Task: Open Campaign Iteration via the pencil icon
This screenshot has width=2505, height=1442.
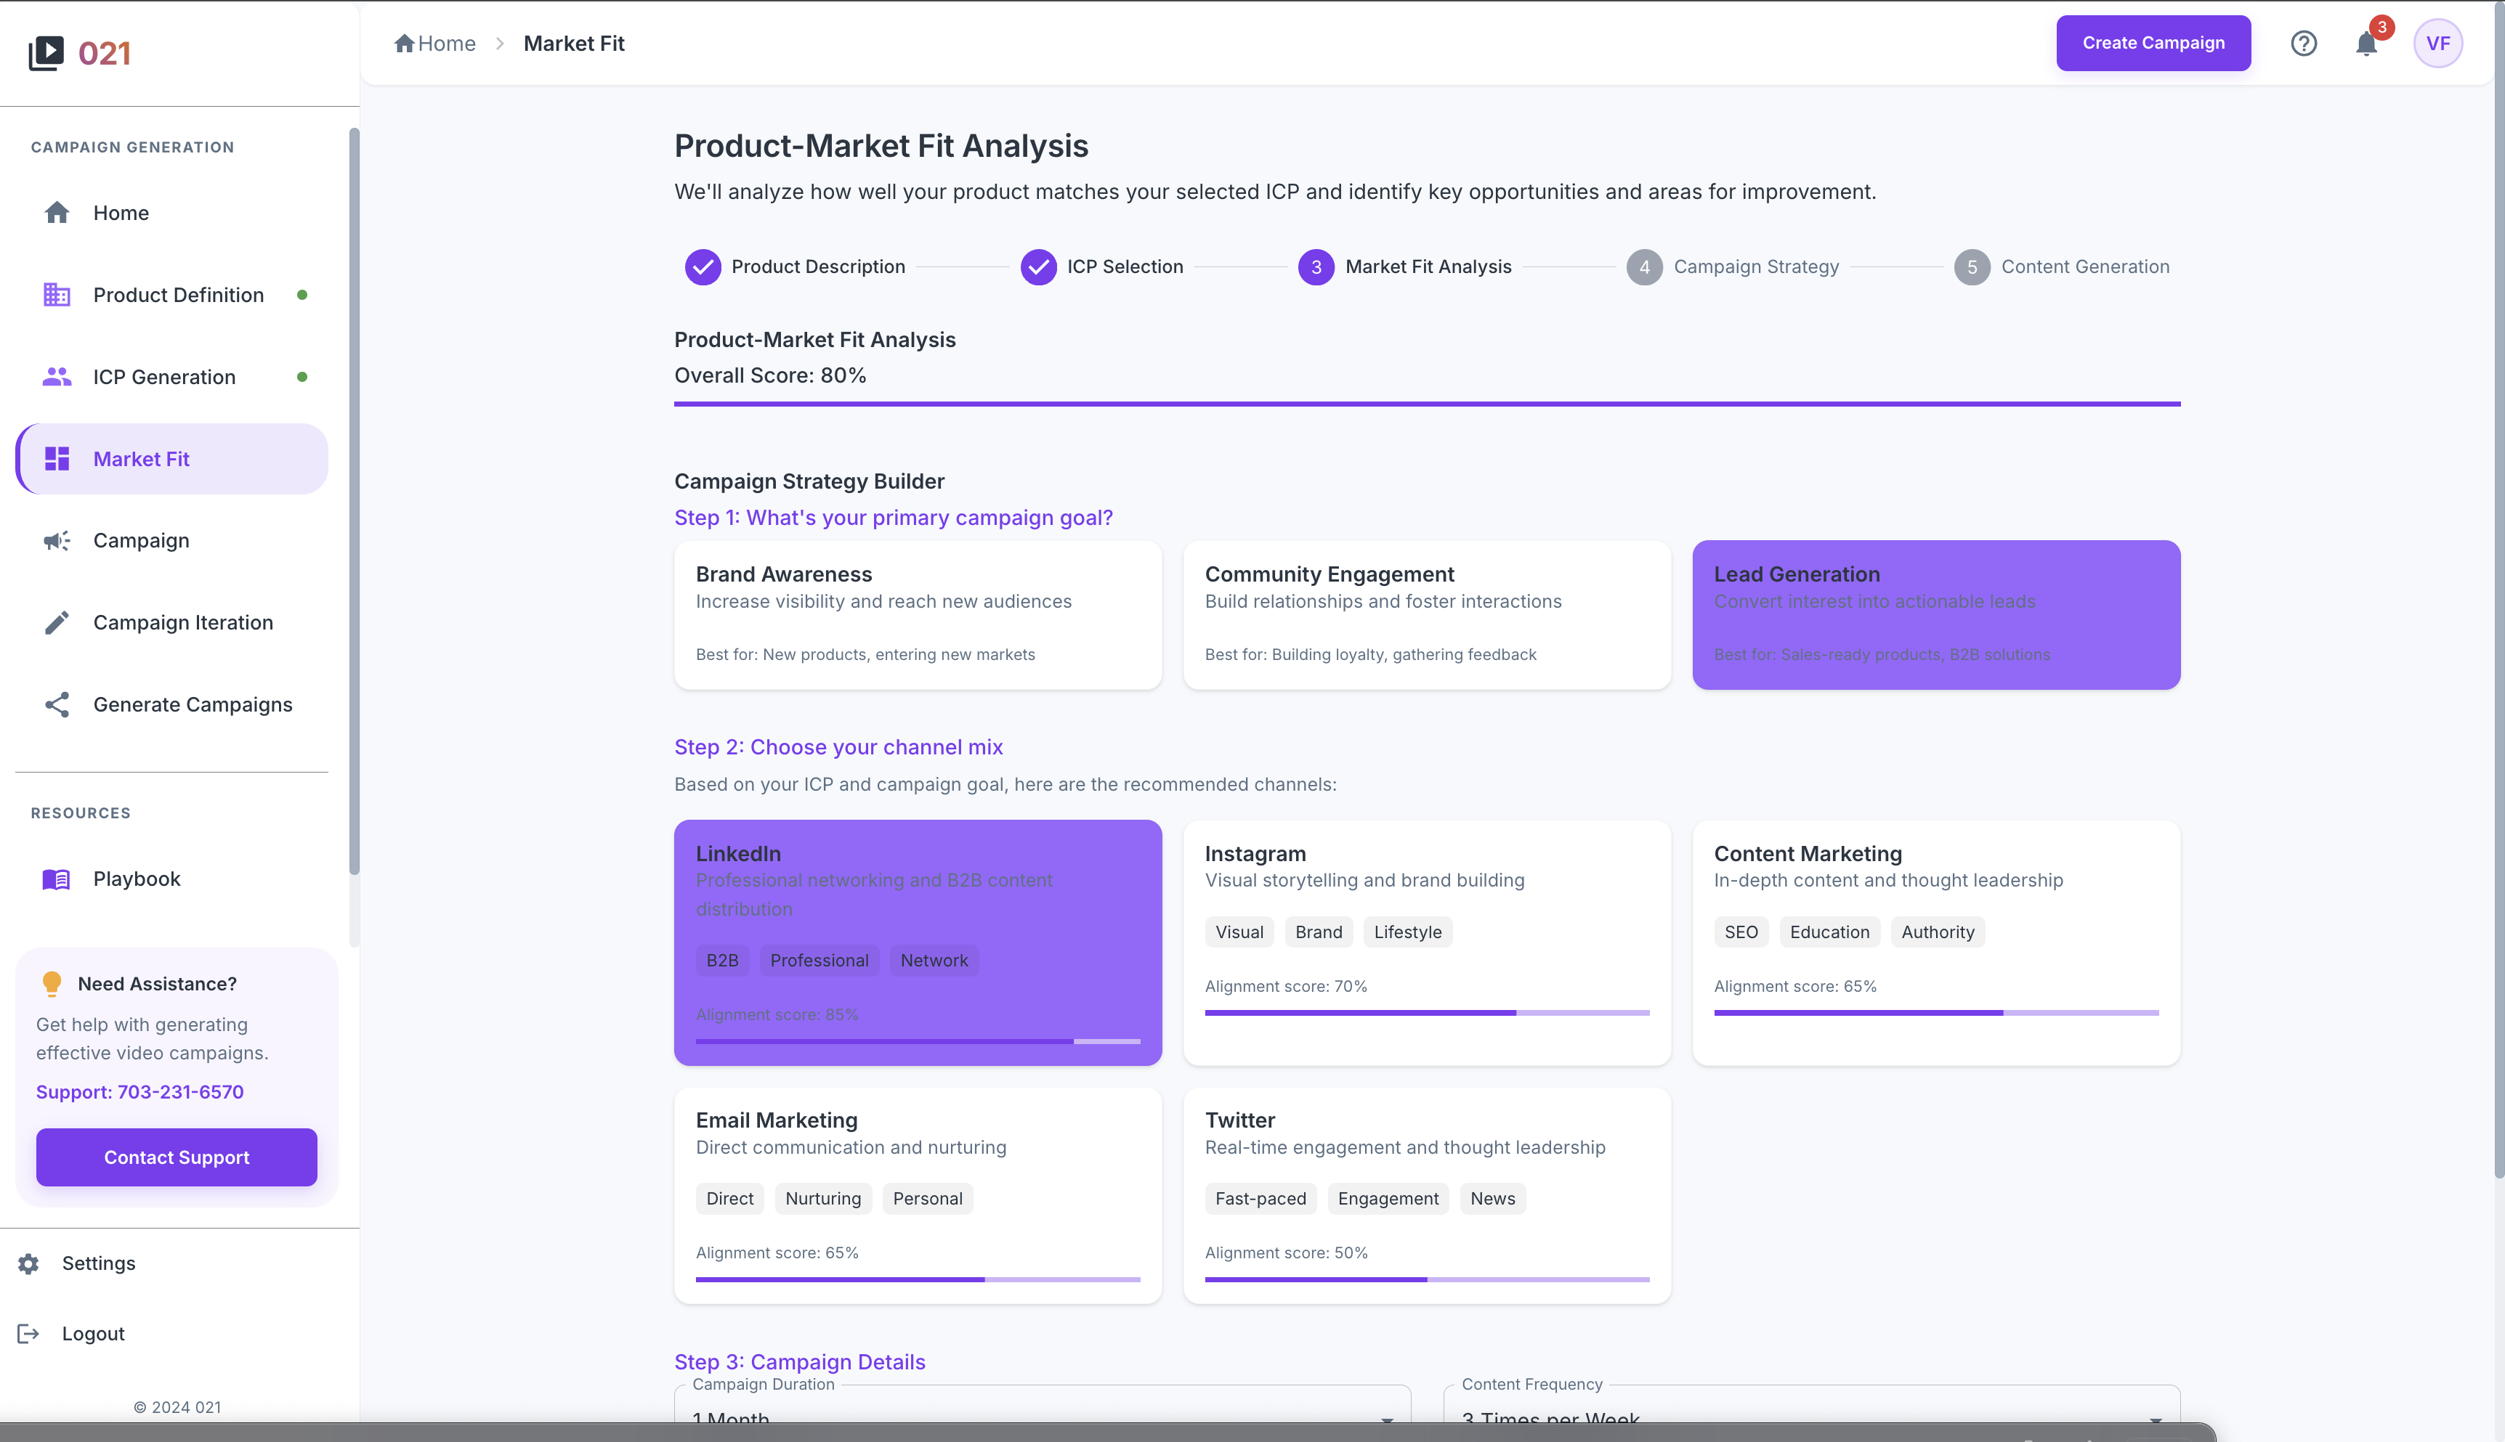Action: pyautogui.click(x=57, y=622)
